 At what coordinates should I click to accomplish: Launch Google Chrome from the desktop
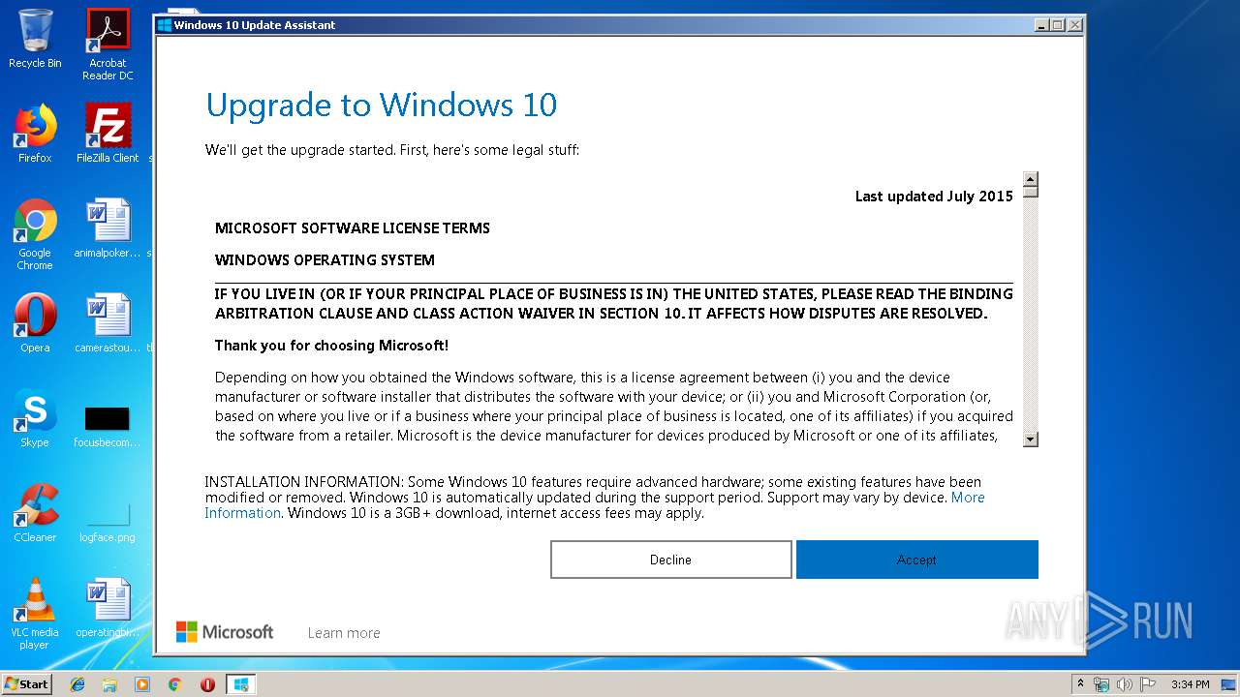pos(35,234)
